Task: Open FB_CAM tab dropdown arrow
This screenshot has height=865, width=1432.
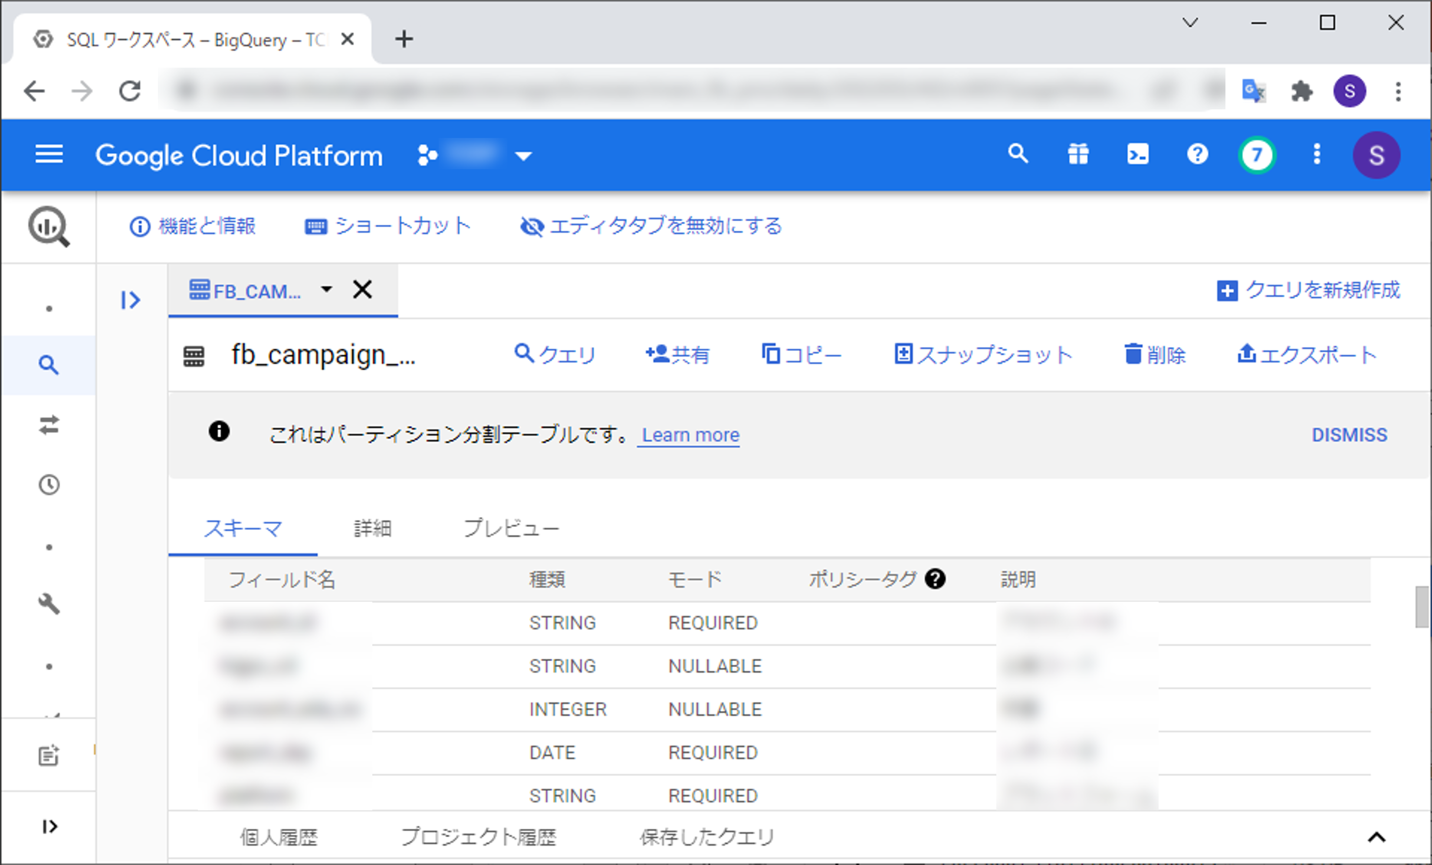Action: [x=327, y=289]
